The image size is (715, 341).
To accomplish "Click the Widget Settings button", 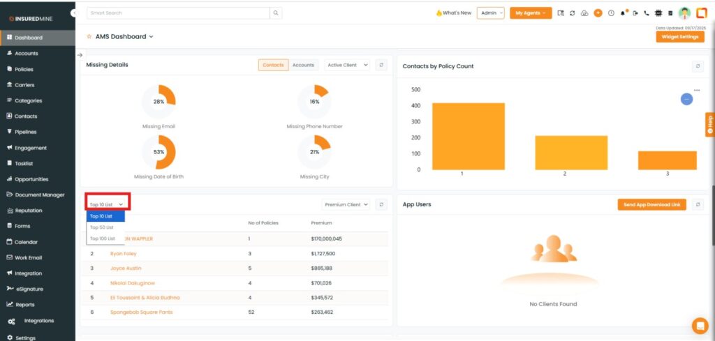I will (679, 37).
